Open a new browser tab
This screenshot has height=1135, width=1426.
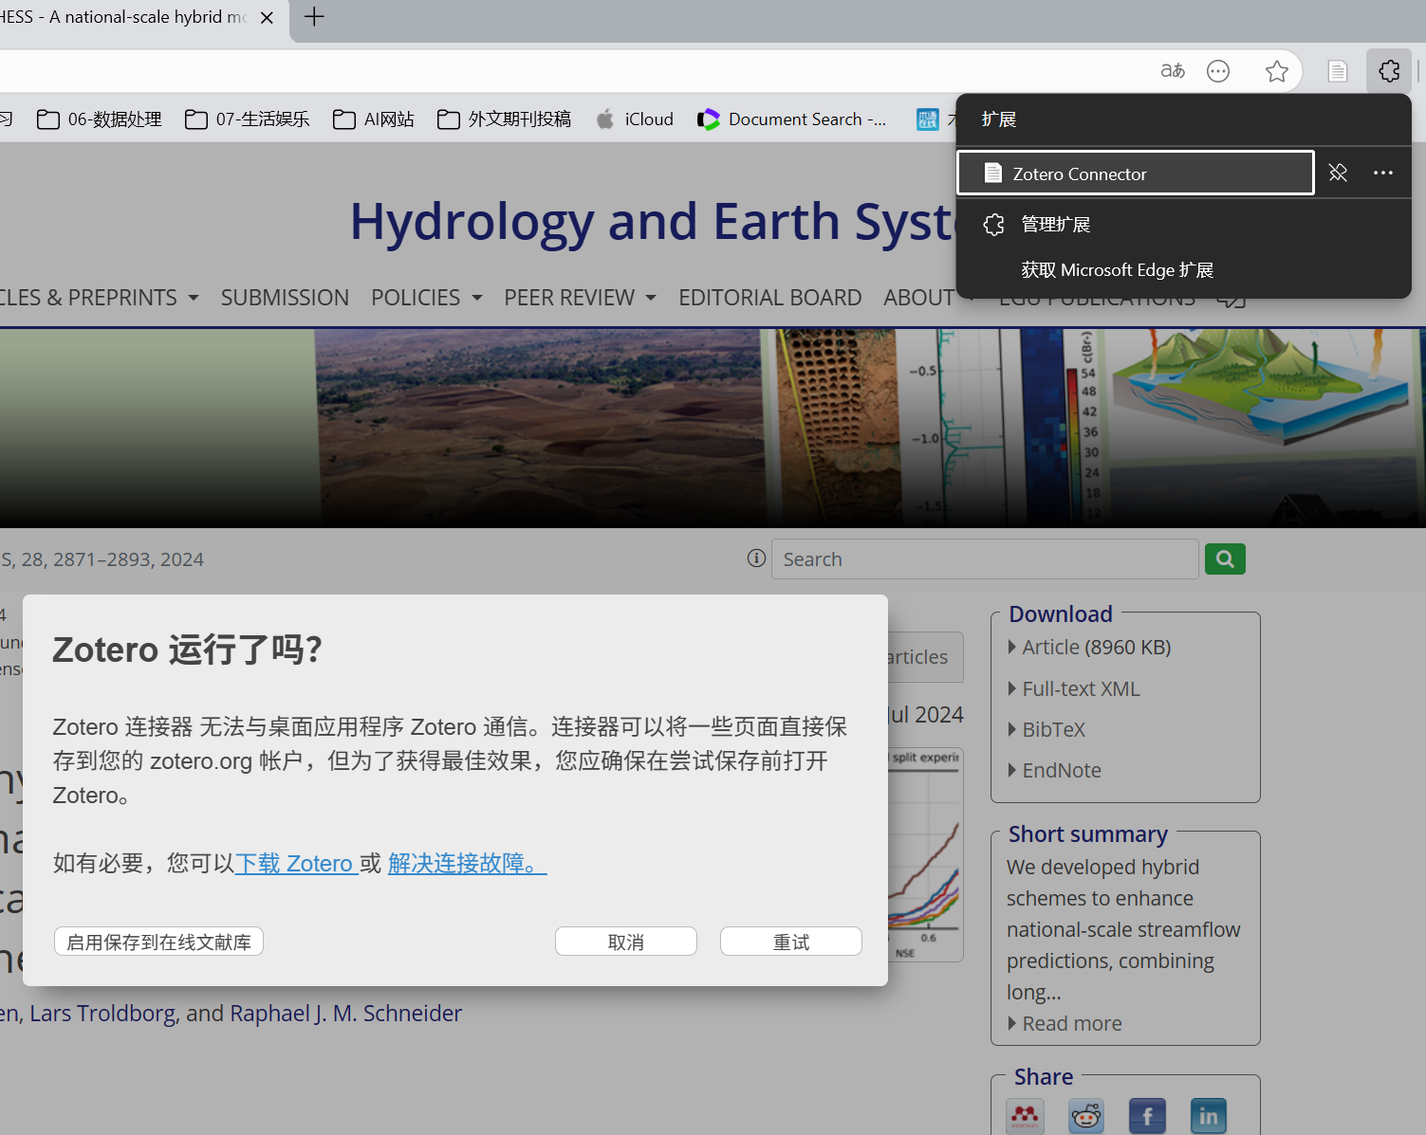(314, 17)
